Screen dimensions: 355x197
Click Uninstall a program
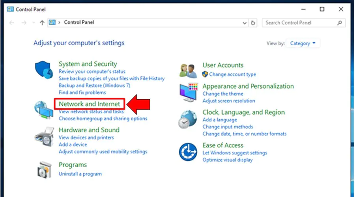(x=80, y=174)
